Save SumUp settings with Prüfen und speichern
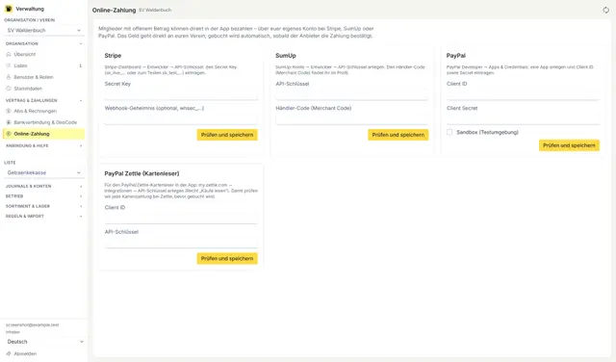The image size is (616, 362). pos(398,135)
